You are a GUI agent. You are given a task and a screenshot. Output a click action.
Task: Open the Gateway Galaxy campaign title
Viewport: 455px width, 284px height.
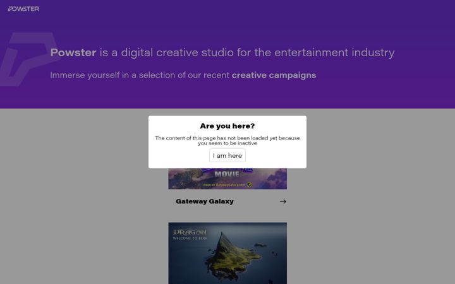click(x=205, y=201)
